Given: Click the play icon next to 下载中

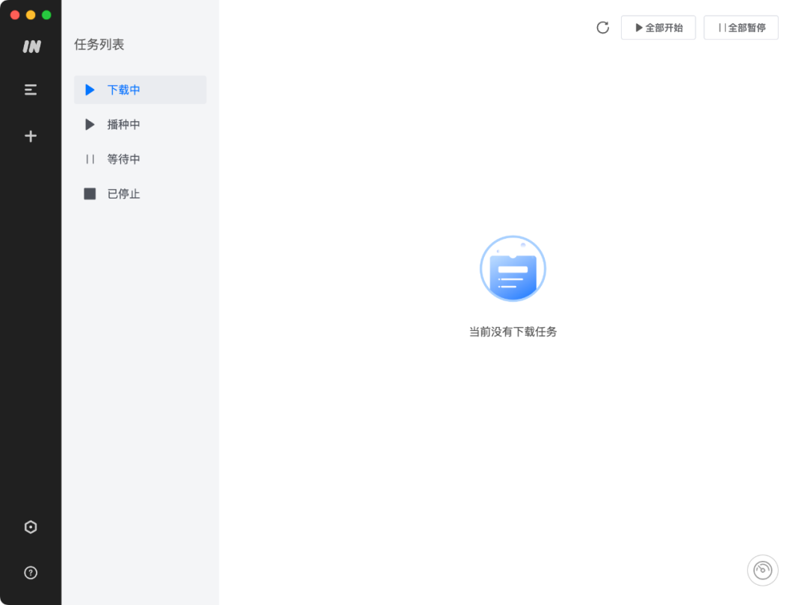Looking at the screenshot, I should [x=89, y=90].
